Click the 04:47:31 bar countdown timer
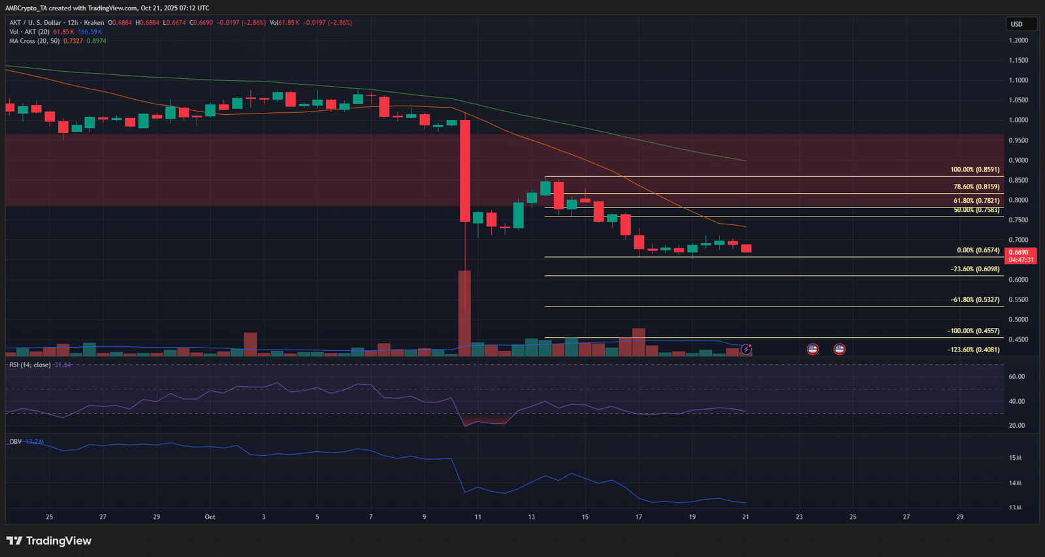 [x=1021, y=260]
